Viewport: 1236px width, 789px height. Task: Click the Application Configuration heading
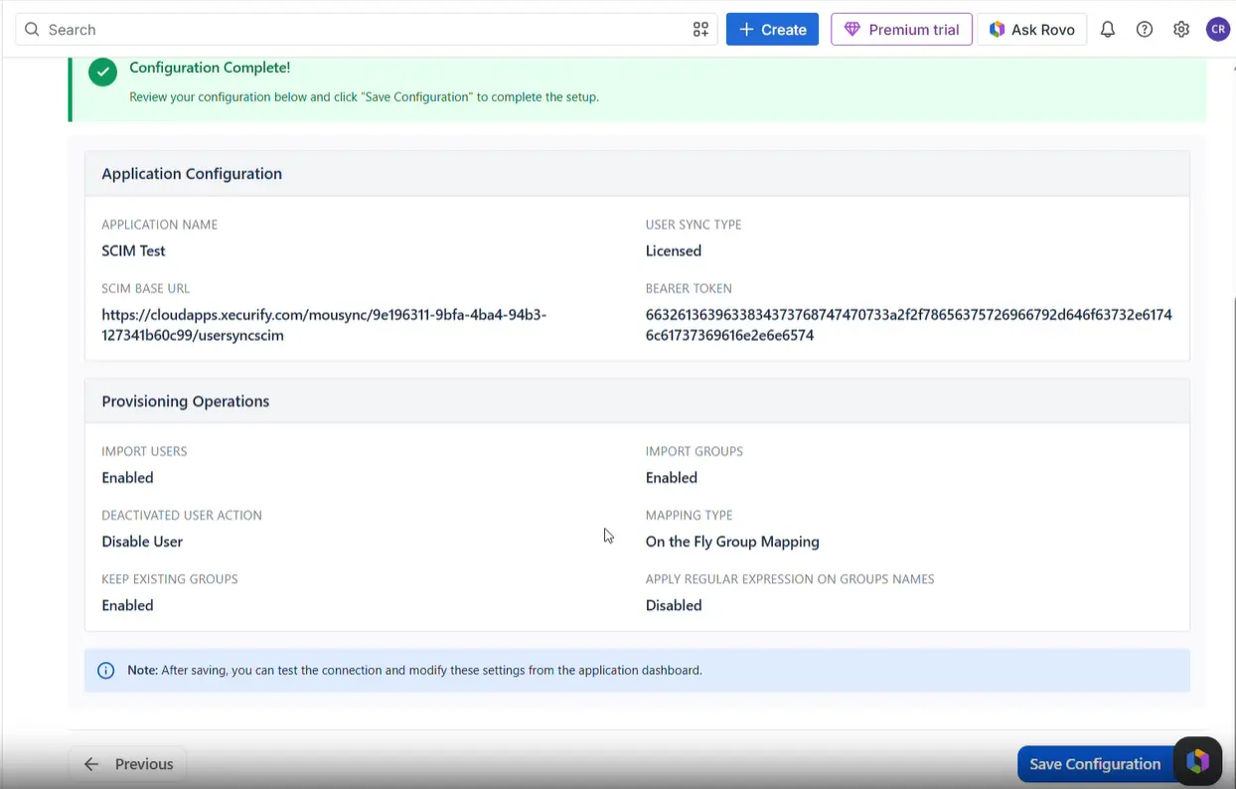click(192, 174)
